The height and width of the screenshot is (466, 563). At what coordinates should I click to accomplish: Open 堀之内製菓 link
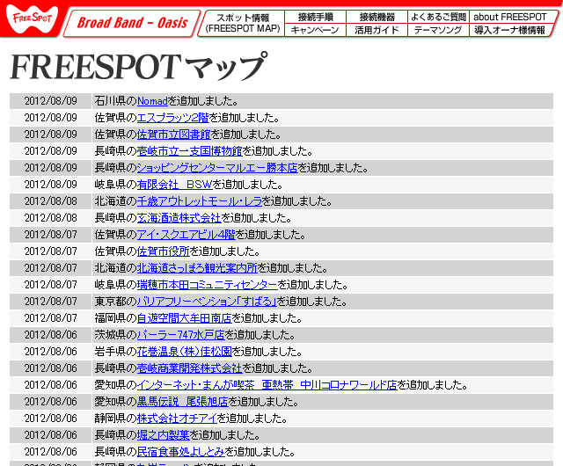coord(164,435)
